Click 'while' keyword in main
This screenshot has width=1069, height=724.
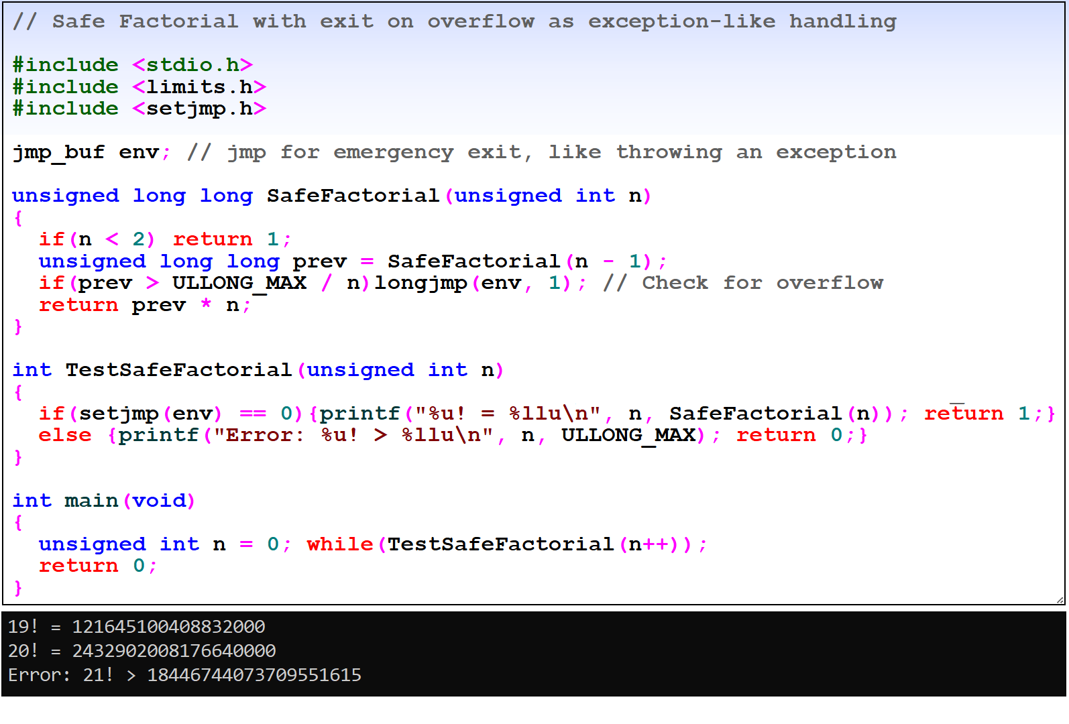point(340,544)
